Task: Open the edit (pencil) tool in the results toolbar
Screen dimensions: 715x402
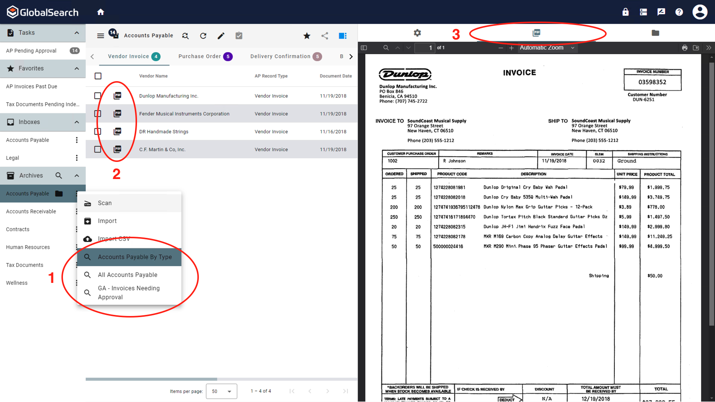Action: (221, 35)
